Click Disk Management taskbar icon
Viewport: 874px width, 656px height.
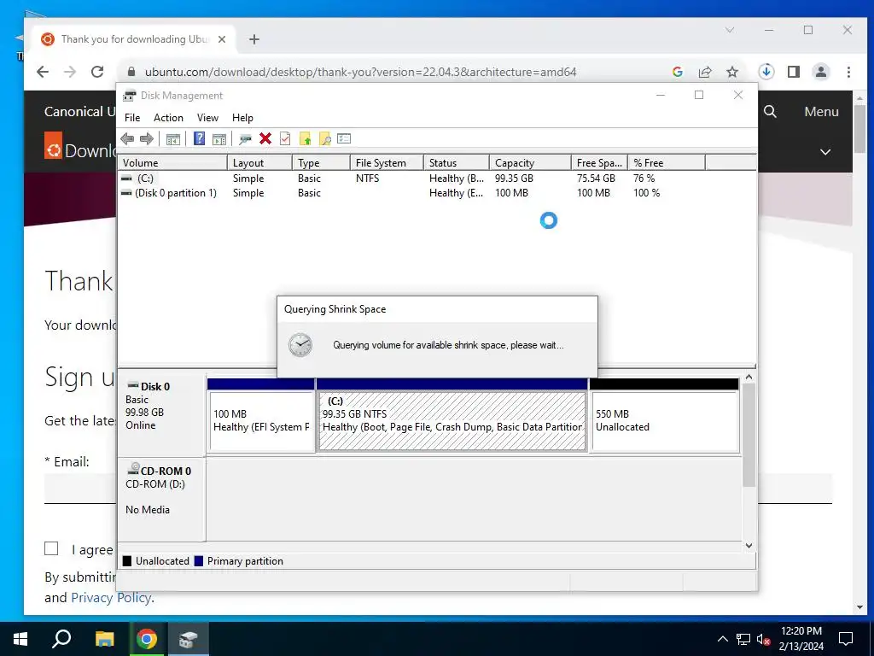click(188, 639)
